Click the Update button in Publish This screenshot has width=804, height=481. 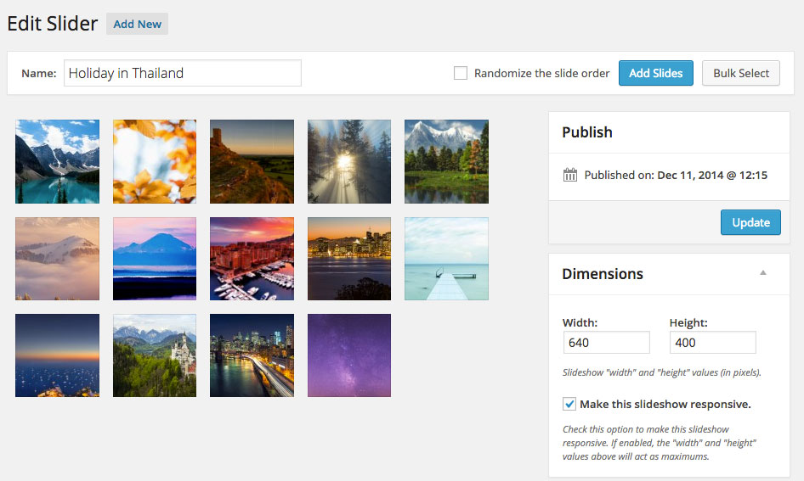(750, 222)
